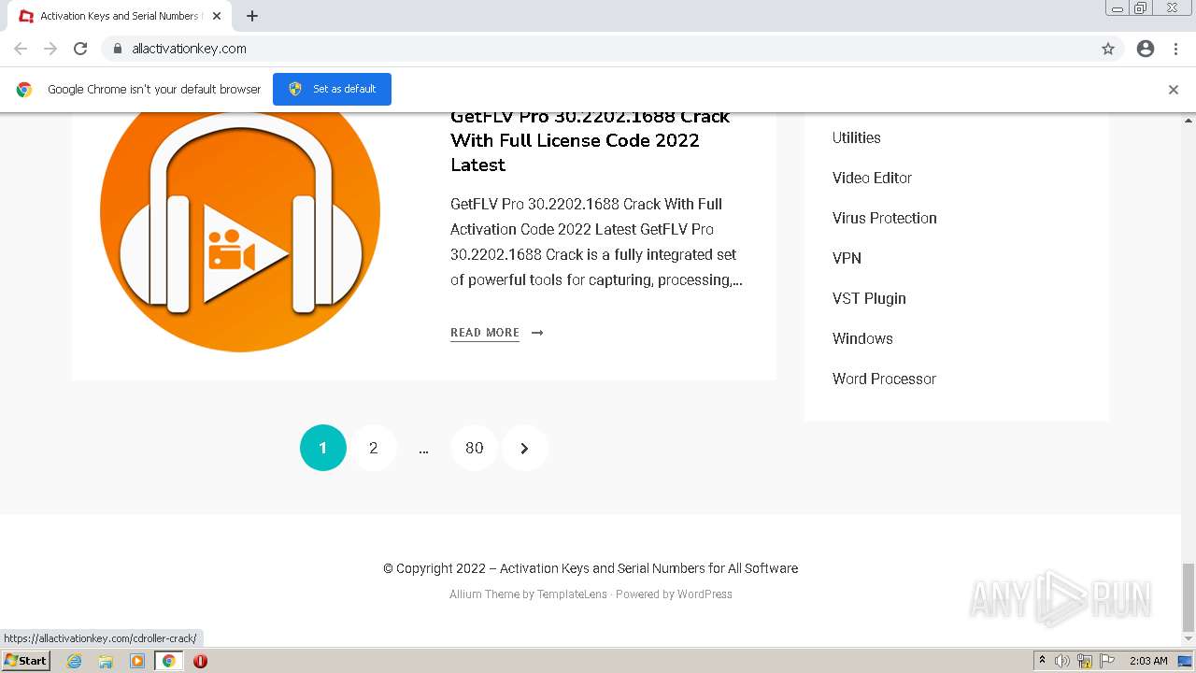This screenshot has height=673, width=1196.
Task: Click the Set as default button
Action: pyautogui.click(x=332, y=89)
